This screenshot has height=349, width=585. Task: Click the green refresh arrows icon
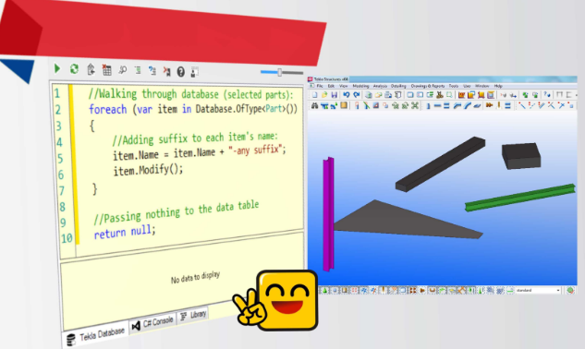click(74, 69)
